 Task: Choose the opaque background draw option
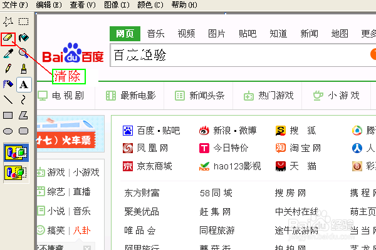(x=16, y=152)
